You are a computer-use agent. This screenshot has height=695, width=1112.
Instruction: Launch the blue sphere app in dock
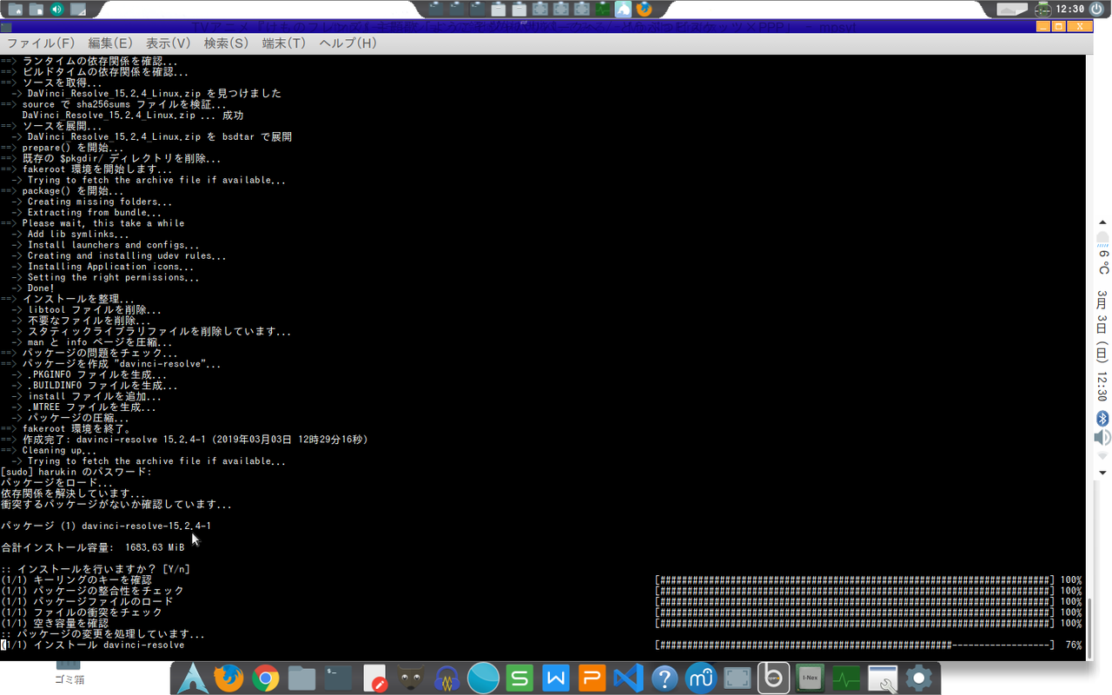click(x=483, y=678)
